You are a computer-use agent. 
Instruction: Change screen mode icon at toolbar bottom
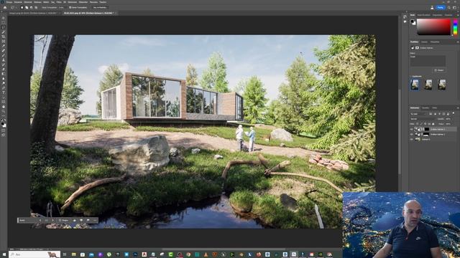click(4, 135)
